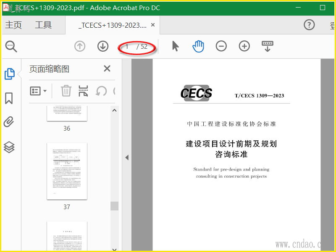Screen dimensions: 336x252
Task: Click the 建设项目设计前期及规划 title text
Action: [231, 144]
